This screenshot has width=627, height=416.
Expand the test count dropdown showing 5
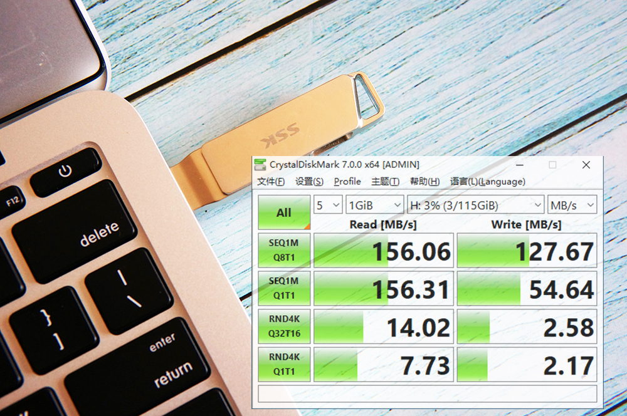tap(328, 205)
